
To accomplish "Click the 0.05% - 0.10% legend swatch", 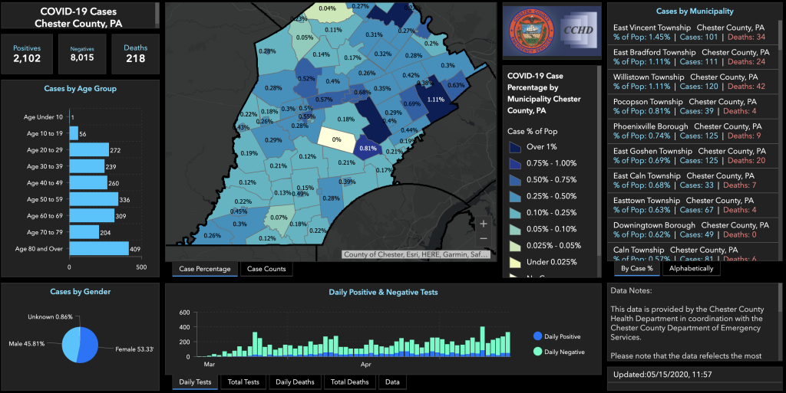I will (x=515, y=230).
